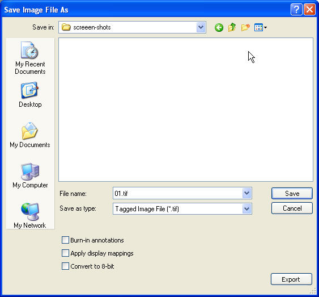The image size is (319, 297).
Task: Cancel the save dialog
Action: point(292,208)
